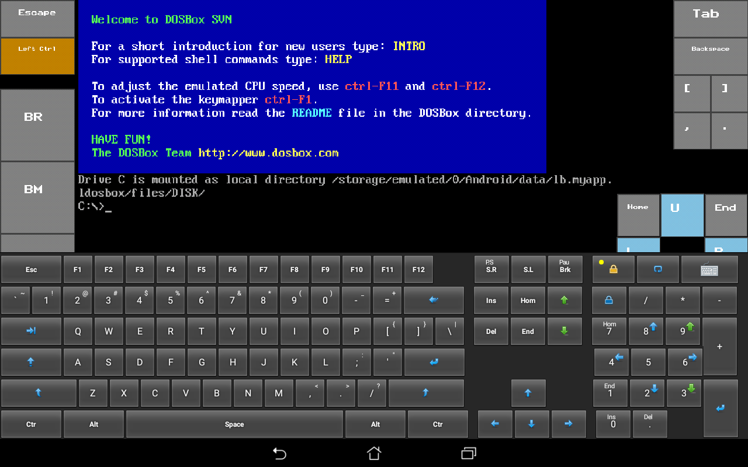This screenshot has height=467, width=748.
Task: Tap the numpad Enter key
Action: pos(720,408)
